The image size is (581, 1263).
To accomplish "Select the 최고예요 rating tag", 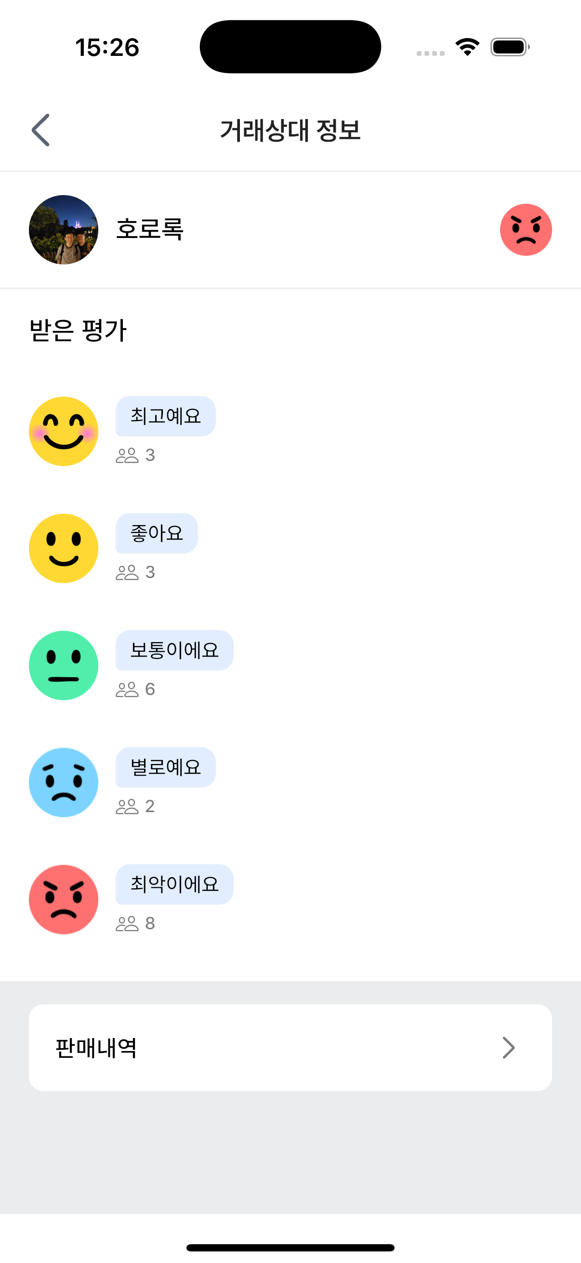I will click(x=166, y=416).
